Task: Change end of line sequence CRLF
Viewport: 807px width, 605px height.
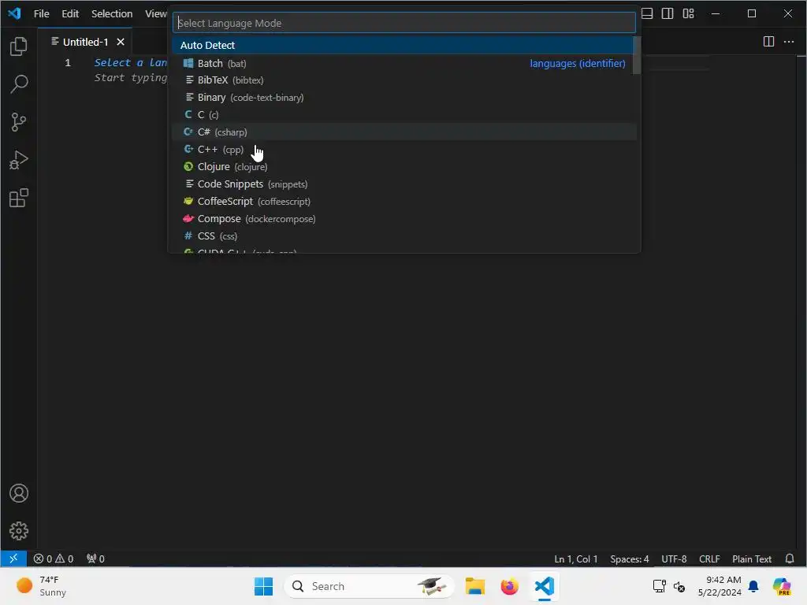Action: 709,559
